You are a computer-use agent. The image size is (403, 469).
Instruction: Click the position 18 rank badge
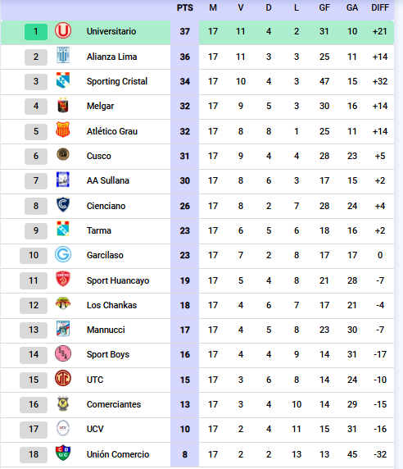[x=34, y=454]
